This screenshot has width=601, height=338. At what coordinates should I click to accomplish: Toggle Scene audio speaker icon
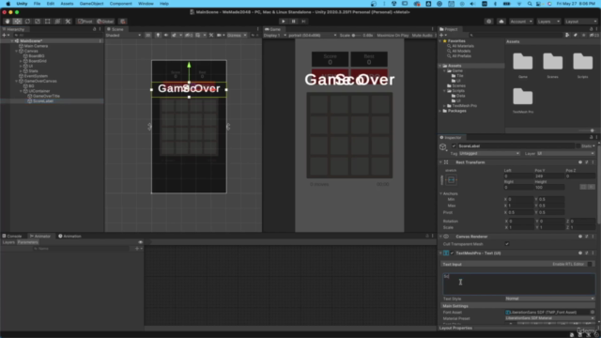pyautogui.click(x=165, y=36)
